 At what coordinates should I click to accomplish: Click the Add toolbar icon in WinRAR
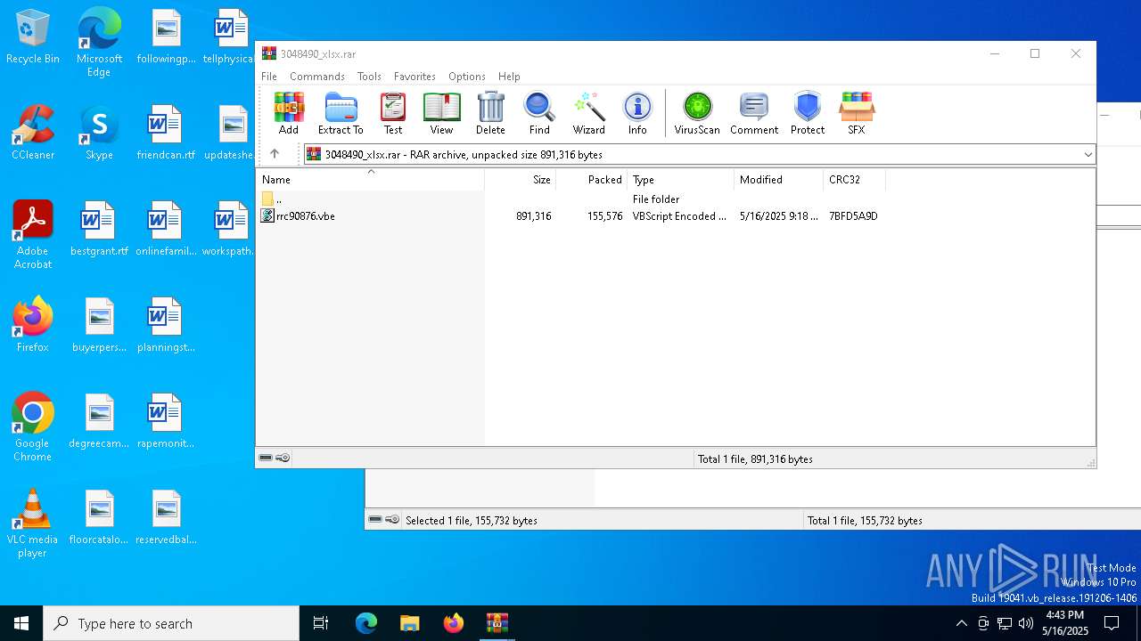[288, 113]
